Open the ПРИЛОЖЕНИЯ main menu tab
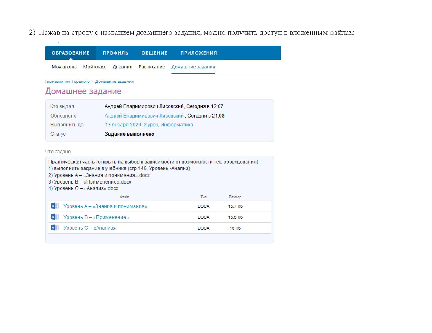The height and width of the screenshot is (333, 432). 199,53
